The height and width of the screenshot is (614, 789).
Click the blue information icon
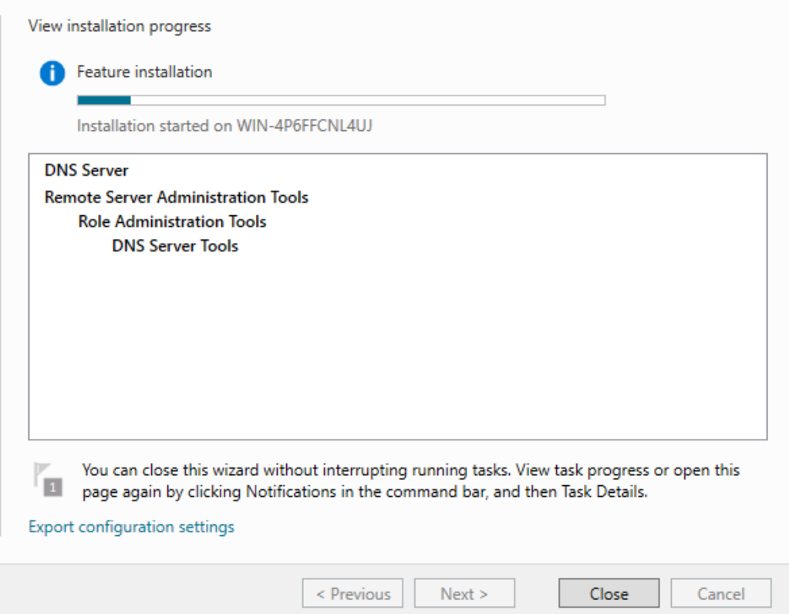click(52, 73)
